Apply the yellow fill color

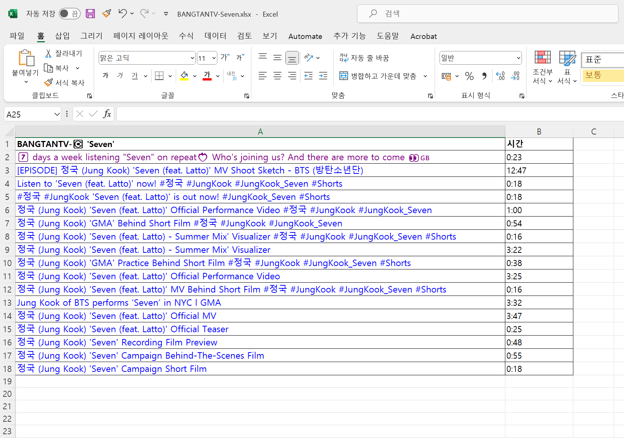tap(184, 76)
